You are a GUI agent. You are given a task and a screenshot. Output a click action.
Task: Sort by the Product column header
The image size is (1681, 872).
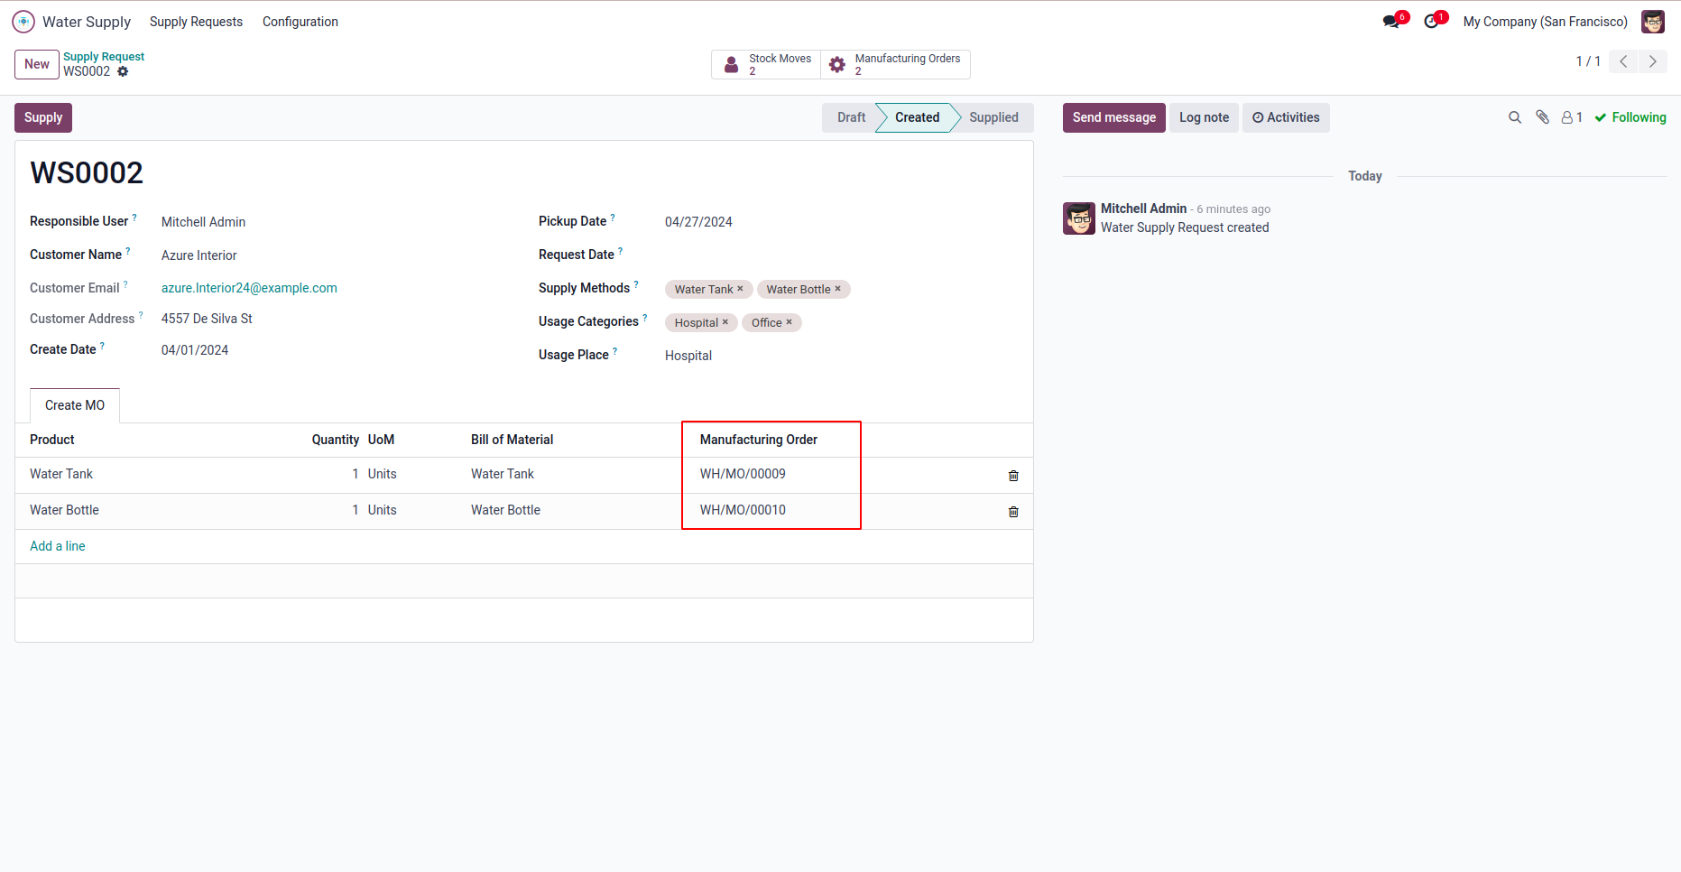pos(52,440)
